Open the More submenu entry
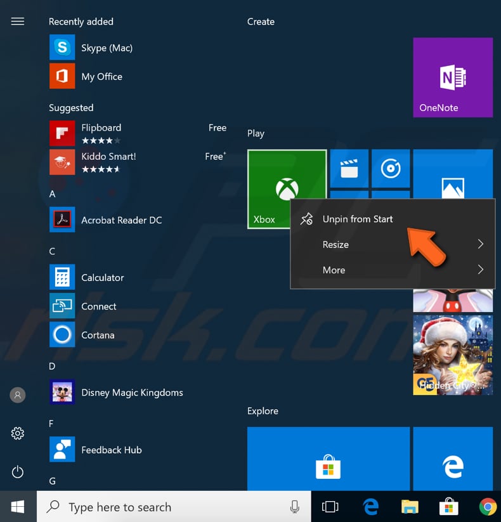 point(393,270)
